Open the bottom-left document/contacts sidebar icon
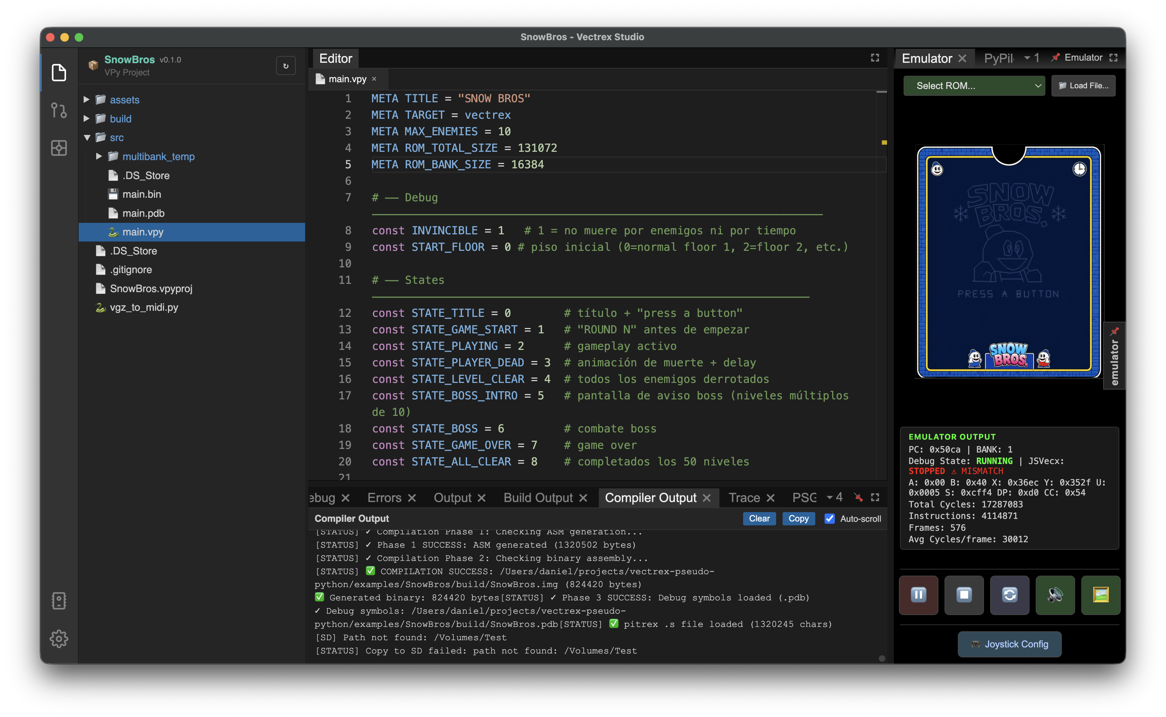This screenshot has height=717, width=1166. pos(59,601)
